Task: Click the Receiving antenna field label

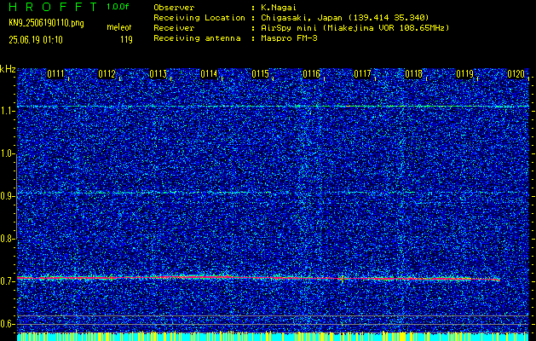Action: 197,38
